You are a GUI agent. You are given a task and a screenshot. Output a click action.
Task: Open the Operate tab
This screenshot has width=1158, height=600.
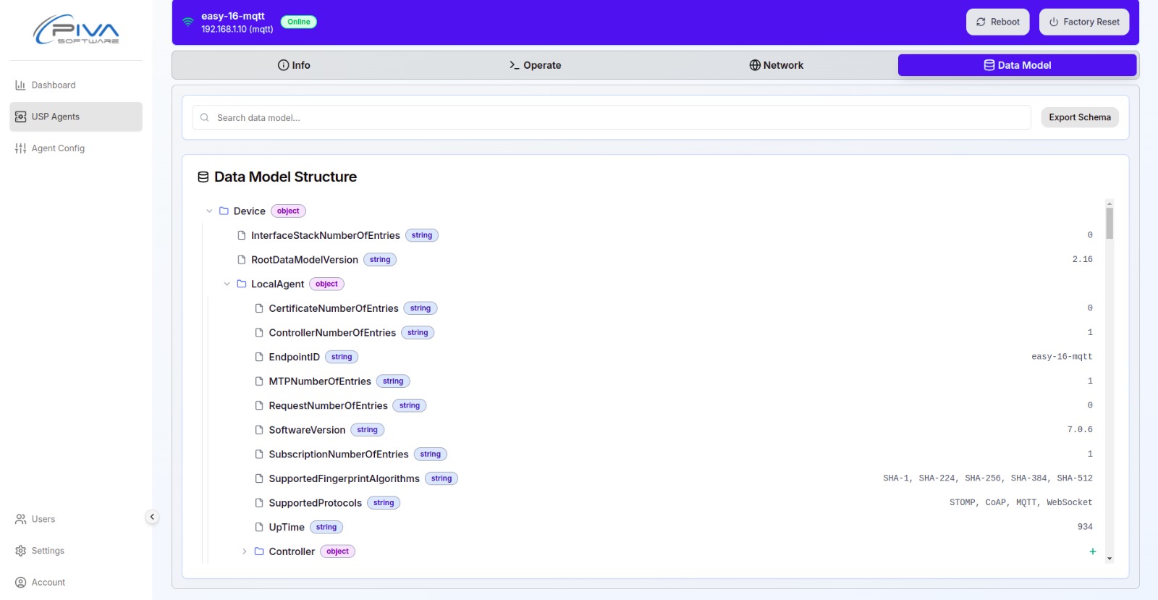click(535, 65)
